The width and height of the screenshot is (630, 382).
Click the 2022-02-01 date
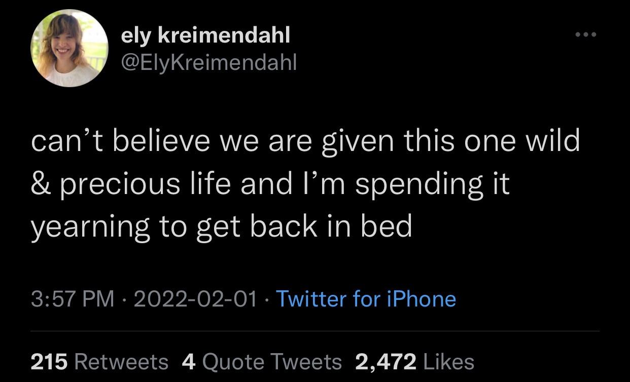coord(195,298)
